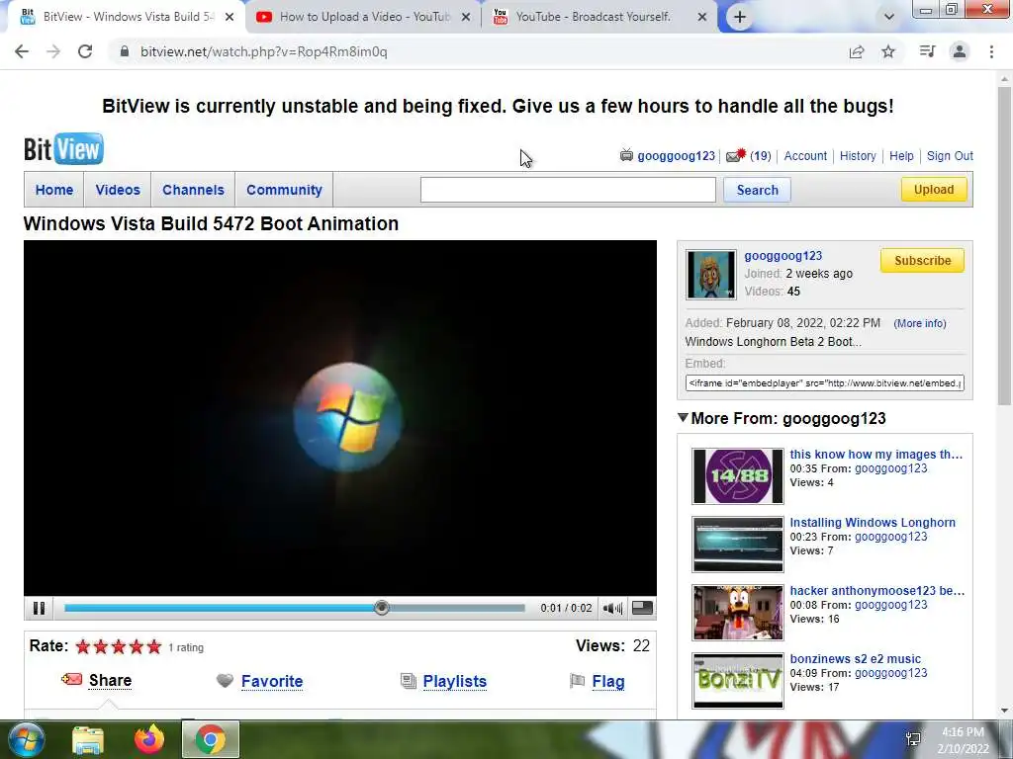Click the site padlock icon in address bar
Image resolution: width=1013 pixels, height=759 pixels.
pos(125,51)
